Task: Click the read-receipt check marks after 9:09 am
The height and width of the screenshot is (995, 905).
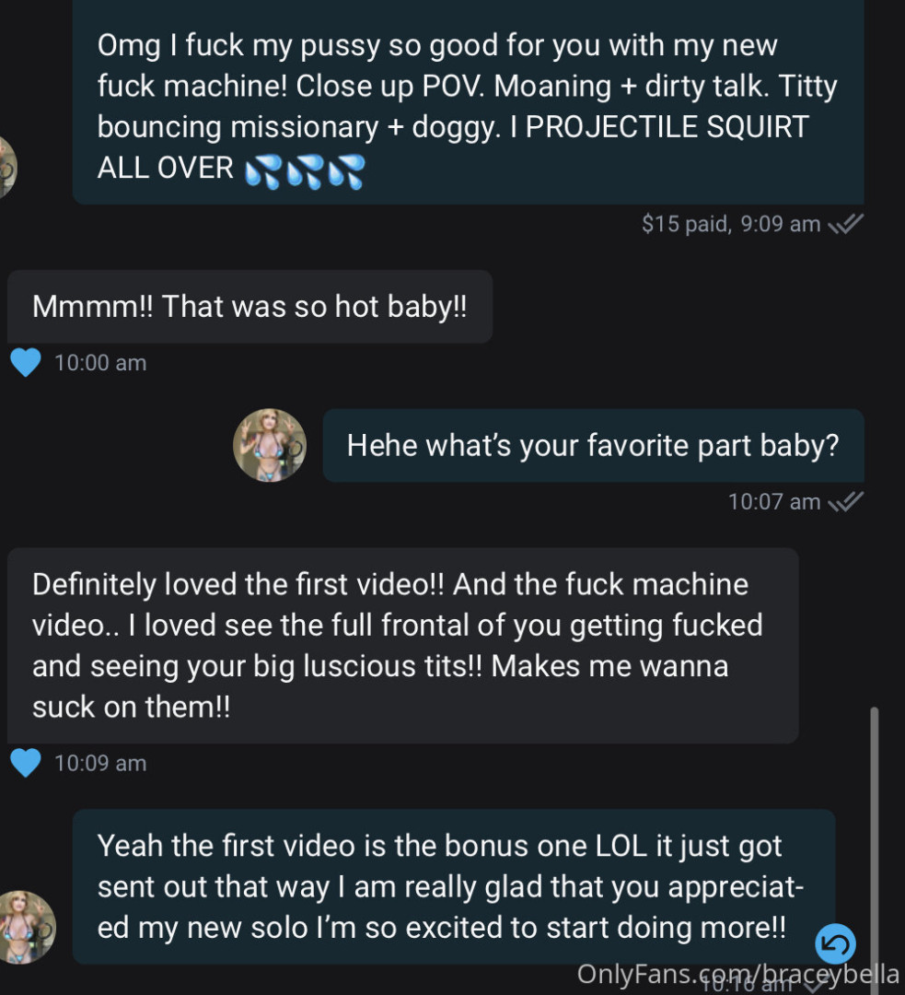Action: [x=845, y=225]
